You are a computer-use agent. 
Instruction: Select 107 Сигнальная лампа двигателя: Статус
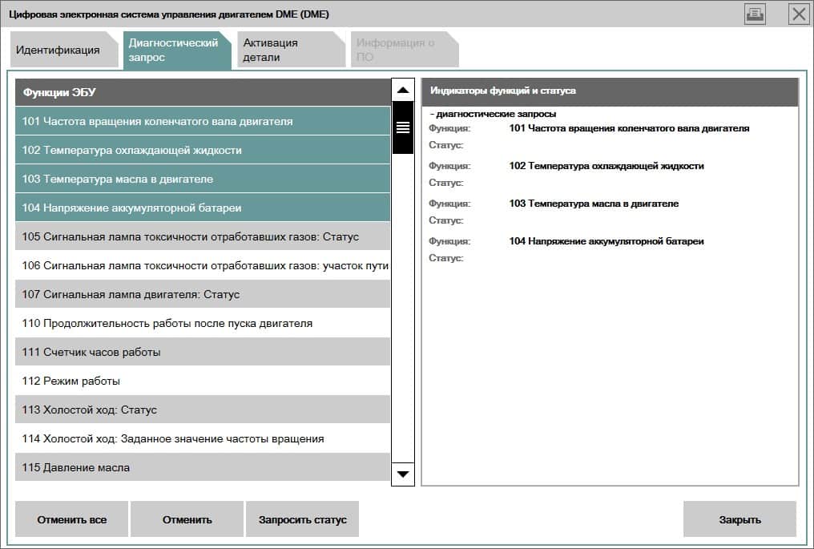pyautogui.click(x=203, y=294)
